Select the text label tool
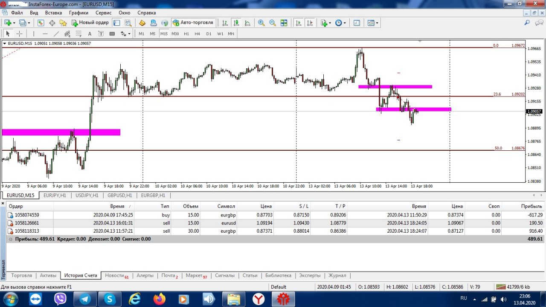The image size is (546, 307). coord(101,34)
